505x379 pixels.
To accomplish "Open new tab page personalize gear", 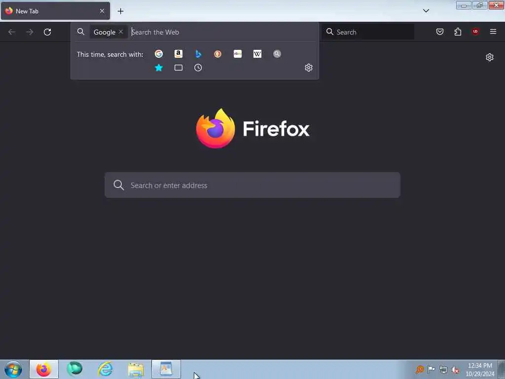I will tap(490, 57).
